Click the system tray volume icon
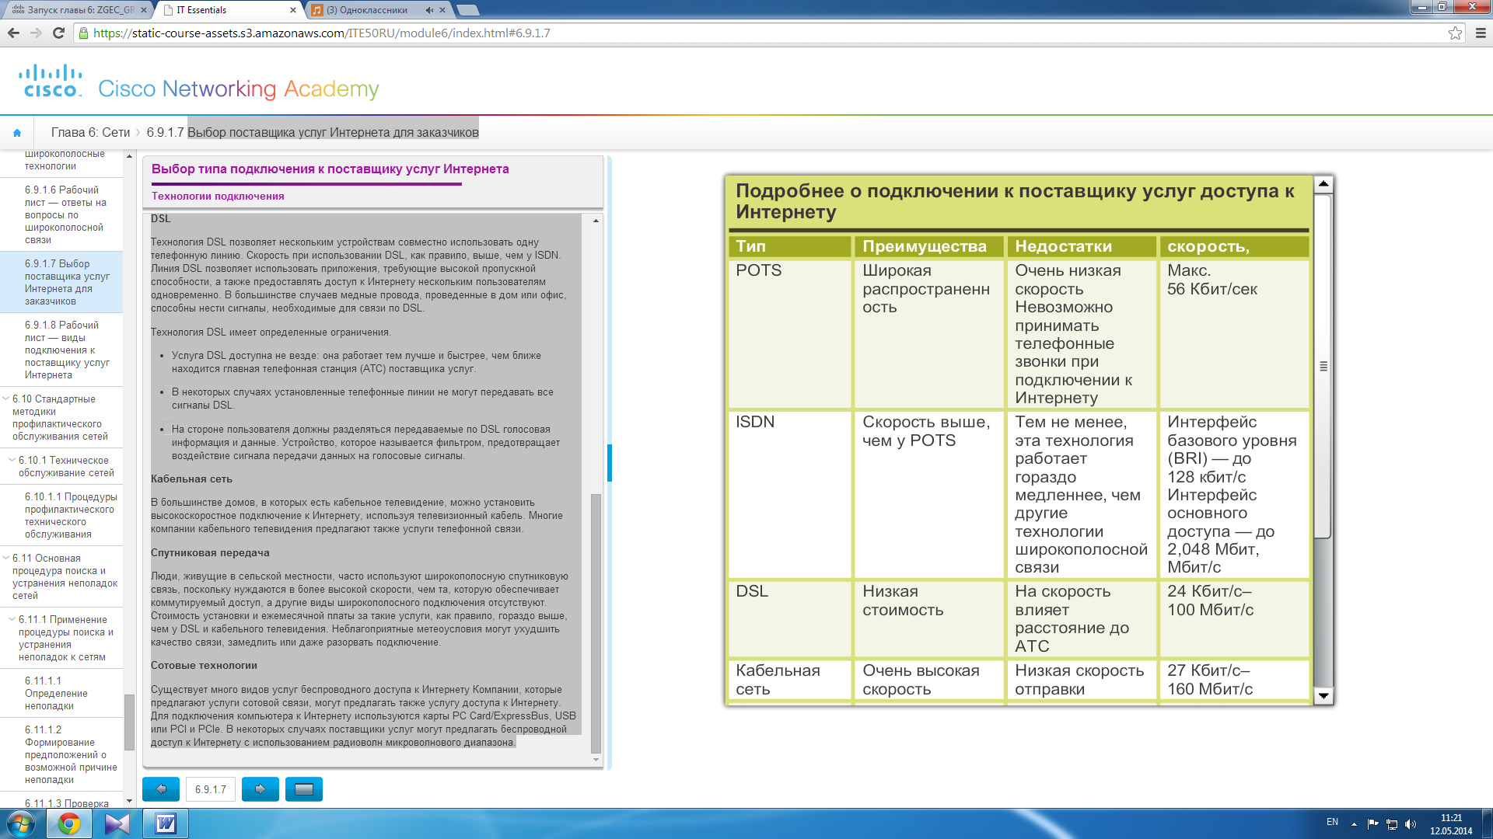 click(1411, 824)
